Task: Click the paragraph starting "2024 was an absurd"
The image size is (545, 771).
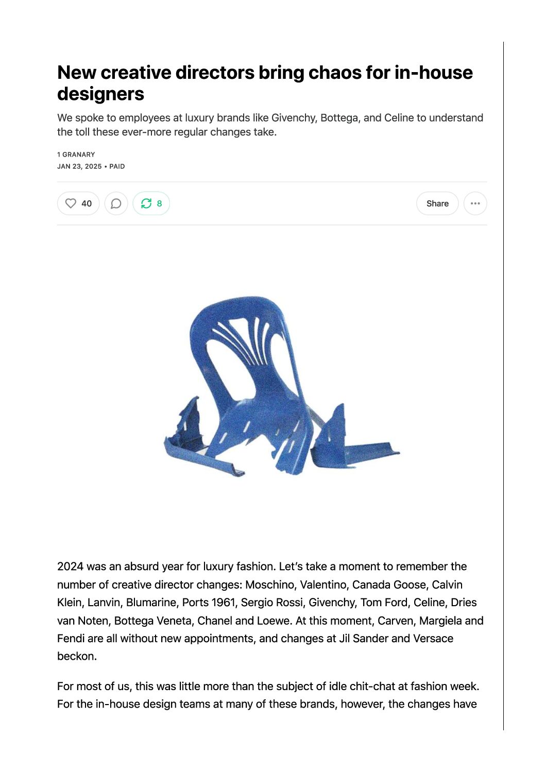Action: pyautogui.click(x=270, y=611)
